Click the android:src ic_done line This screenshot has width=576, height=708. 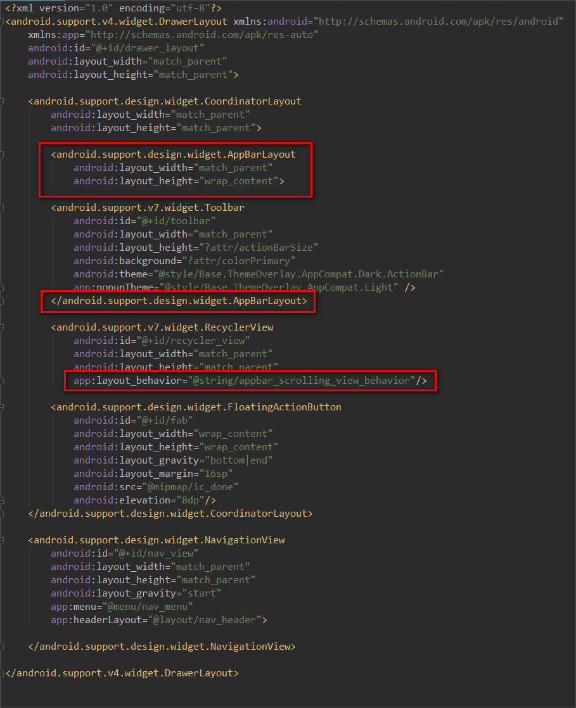coord(156,487)
